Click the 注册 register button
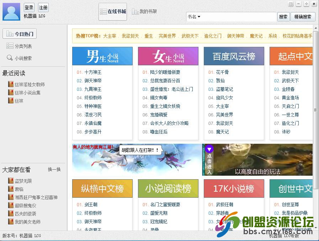Image resolution: width=319 pixels, height=241 pixels. coord(43,8)
